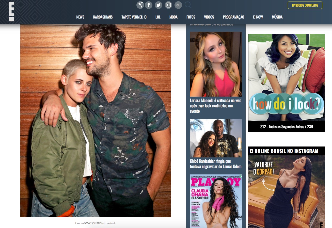Open the Música menu item

point(277,17)
